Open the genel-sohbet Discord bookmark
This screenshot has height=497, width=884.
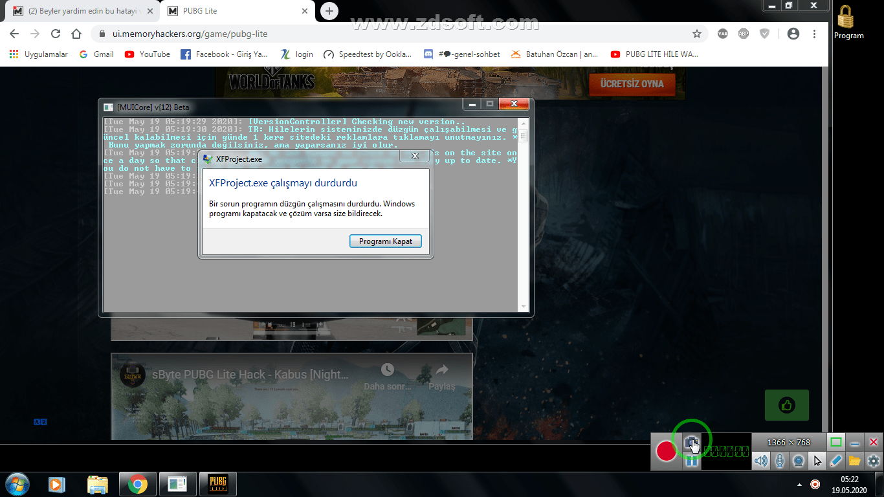462,54
